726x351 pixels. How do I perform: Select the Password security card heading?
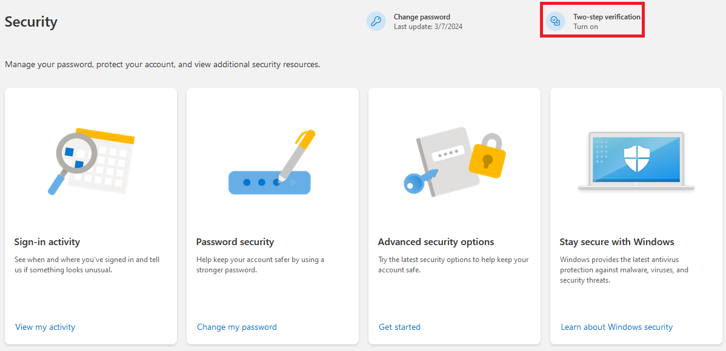click(235, 242)
